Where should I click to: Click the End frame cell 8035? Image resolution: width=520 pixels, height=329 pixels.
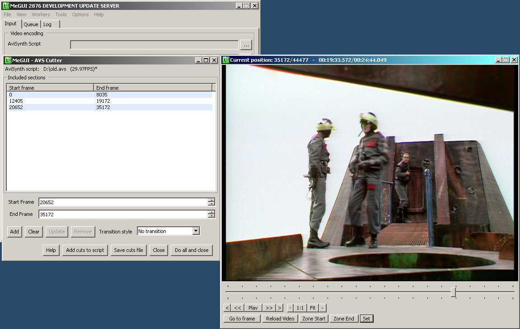(102, 95)
